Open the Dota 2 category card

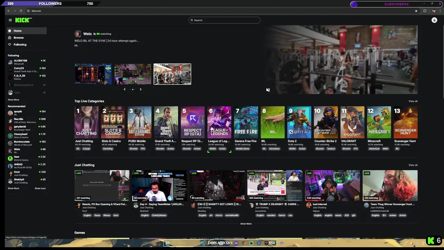299,122
